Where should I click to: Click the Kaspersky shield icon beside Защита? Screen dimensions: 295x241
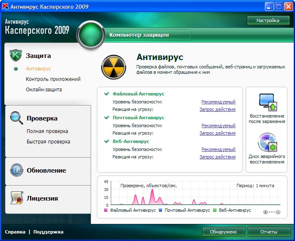point(16,55)
